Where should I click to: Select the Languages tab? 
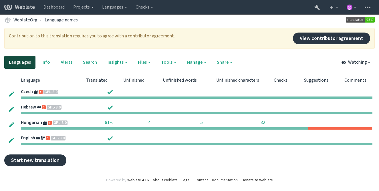pos(20,62)
